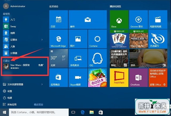Expand the 记事本 jump list arrow
This screenshot has height=116, width=171.
coord(42,40)
